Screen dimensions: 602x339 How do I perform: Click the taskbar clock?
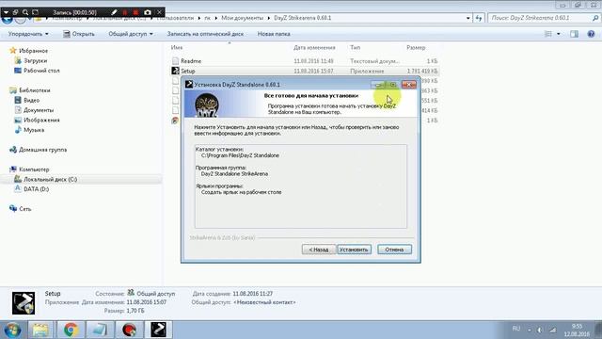point(577,331)
